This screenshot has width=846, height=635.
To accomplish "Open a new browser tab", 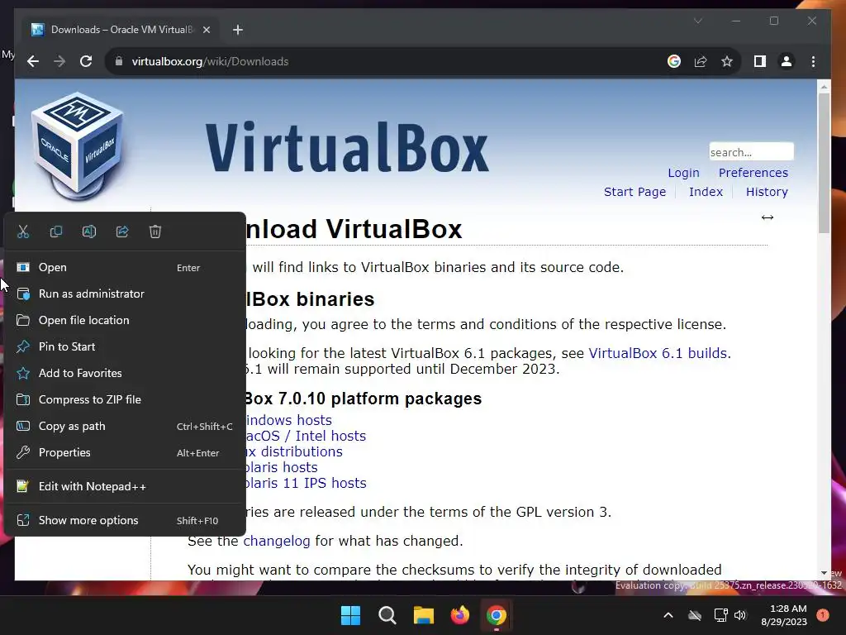I will coord(238,30).
